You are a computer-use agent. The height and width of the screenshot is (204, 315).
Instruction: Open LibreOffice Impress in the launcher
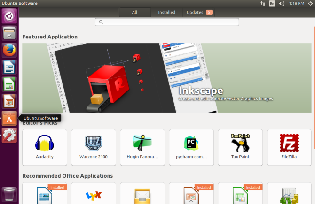point(9,101)
